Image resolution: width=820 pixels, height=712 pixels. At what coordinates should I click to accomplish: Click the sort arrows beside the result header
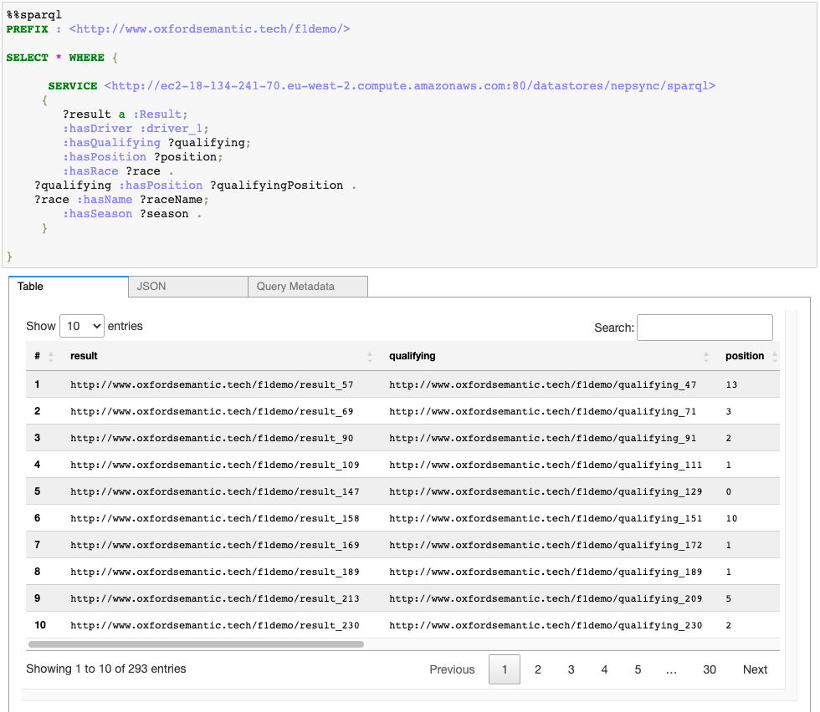pyautogui.click(x=372, y=356)
